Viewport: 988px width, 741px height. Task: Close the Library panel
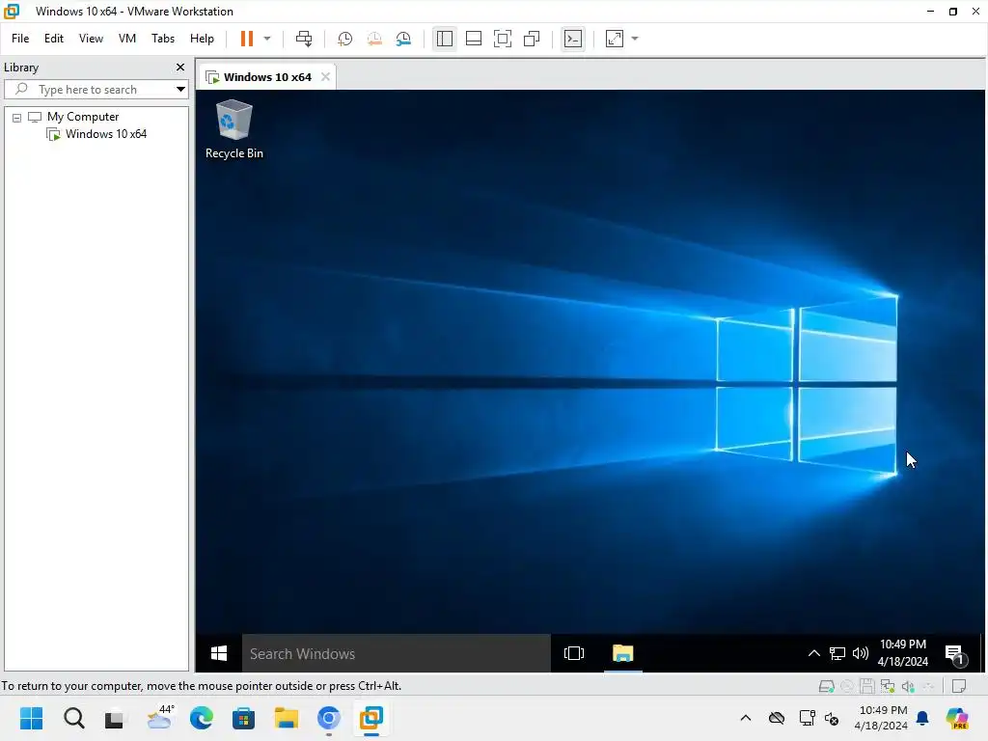pyautogui.click(x=180, y=67)
